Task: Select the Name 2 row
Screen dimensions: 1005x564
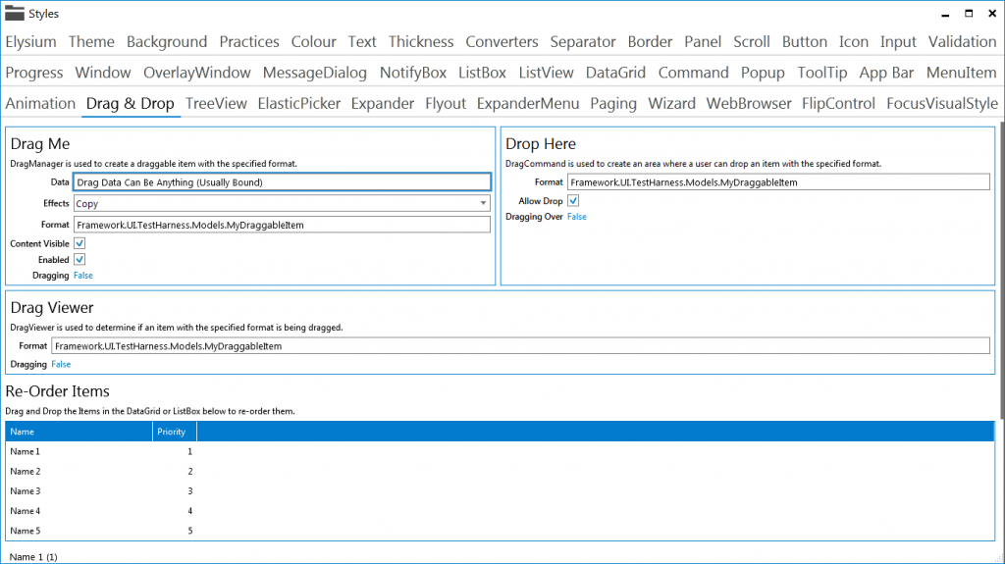Action: point(500,471)
